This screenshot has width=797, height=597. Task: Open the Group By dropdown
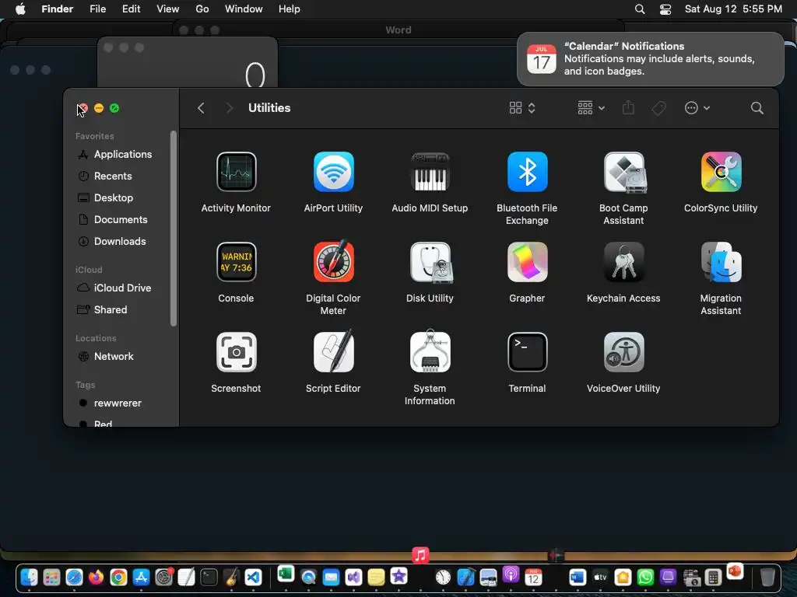tap(592, 107)
